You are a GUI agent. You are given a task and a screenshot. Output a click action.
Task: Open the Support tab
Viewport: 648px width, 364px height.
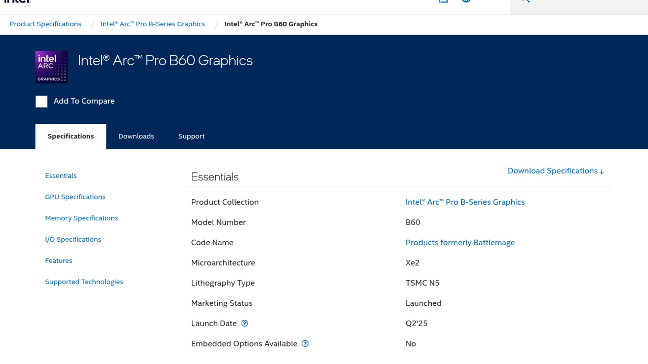(x=191, y=136)
